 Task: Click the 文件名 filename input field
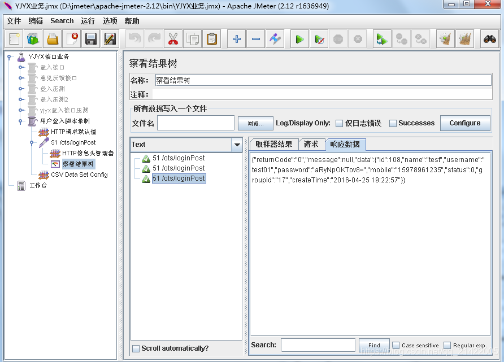(x=195, y=123)
